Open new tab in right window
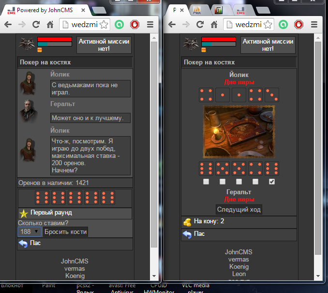The image size is (328, 293). [263, 10]
